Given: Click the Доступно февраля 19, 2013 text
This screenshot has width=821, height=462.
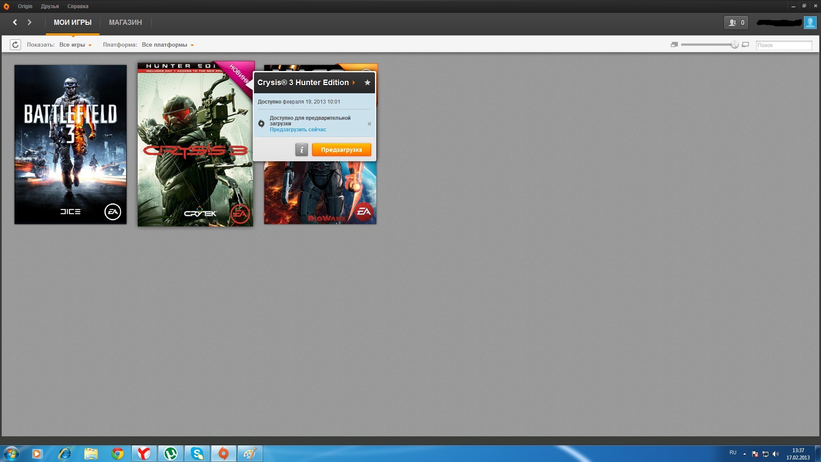Looking at the screenshot, I should pyautogui.click(x=299, y=102).
